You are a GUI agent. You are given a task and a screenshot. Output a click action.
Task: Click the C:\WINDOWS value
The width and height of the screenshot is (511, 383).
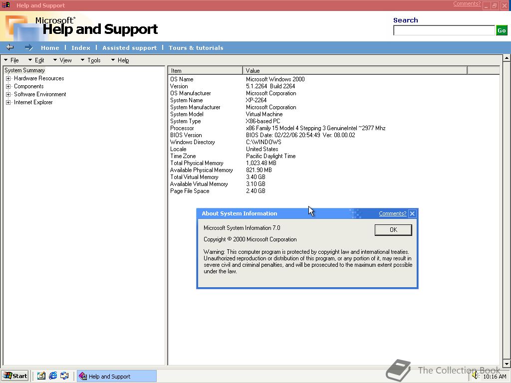[263, 142]
